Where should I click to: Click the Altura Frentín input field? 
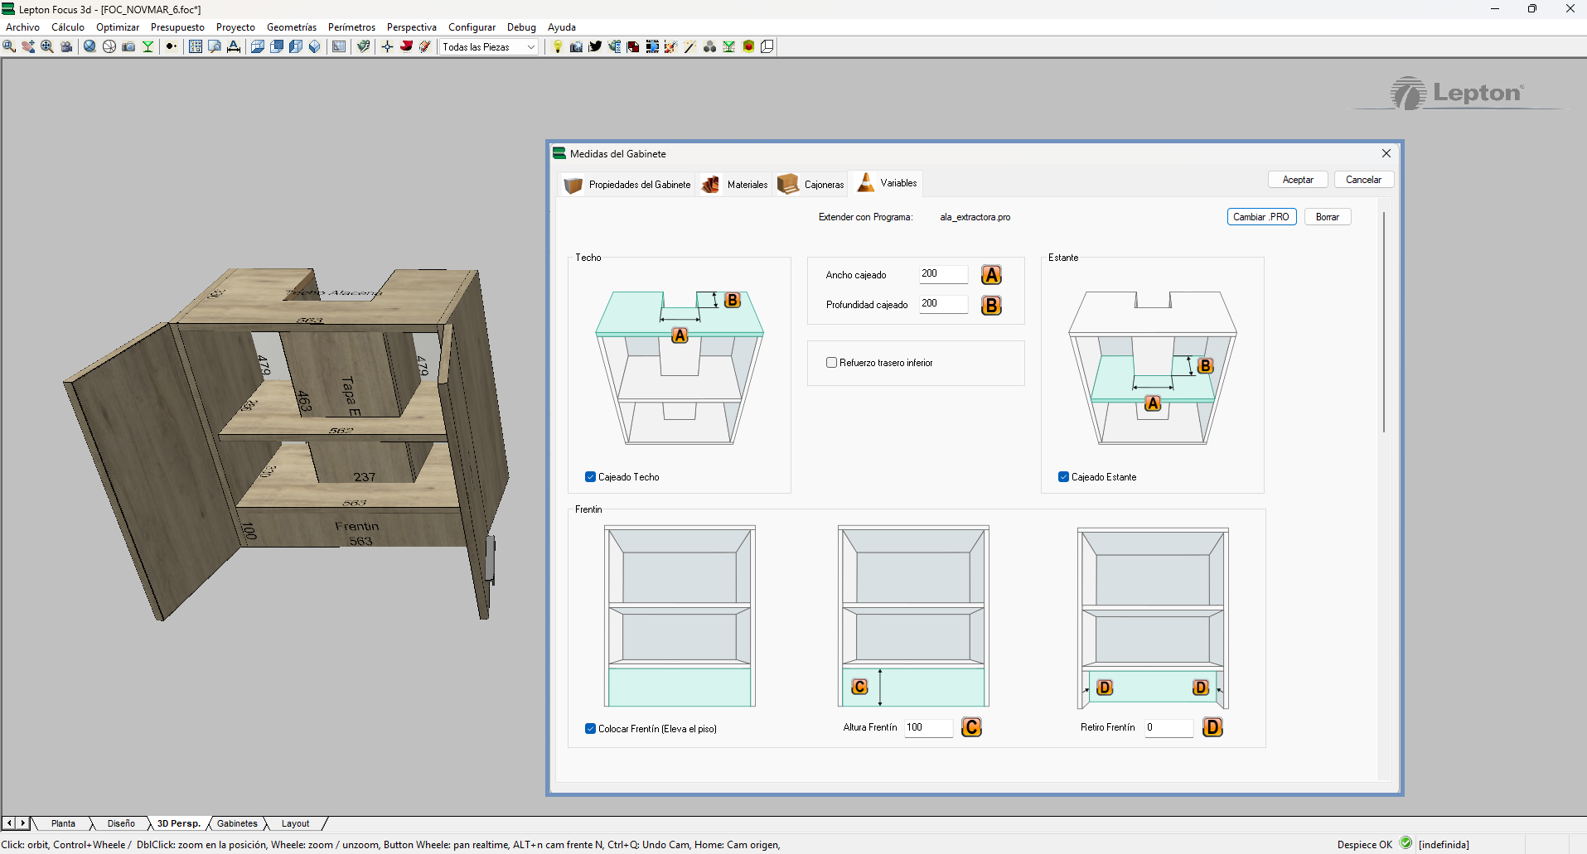pos(927,727)
